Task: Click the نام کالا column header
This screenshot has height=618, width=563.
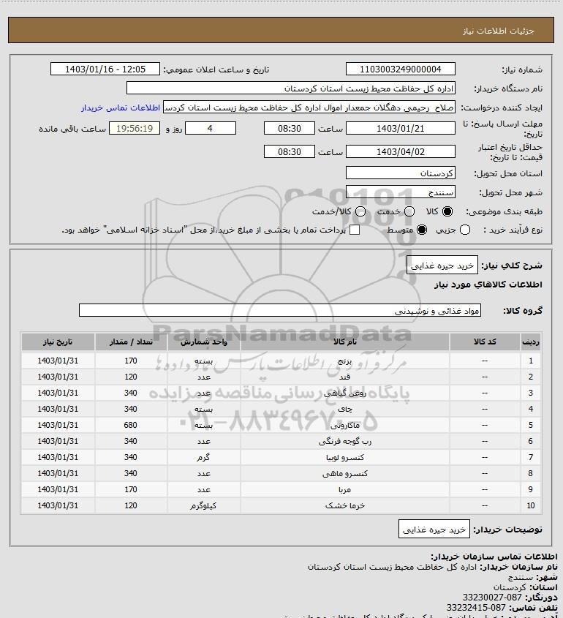Action: click(344, 342)
